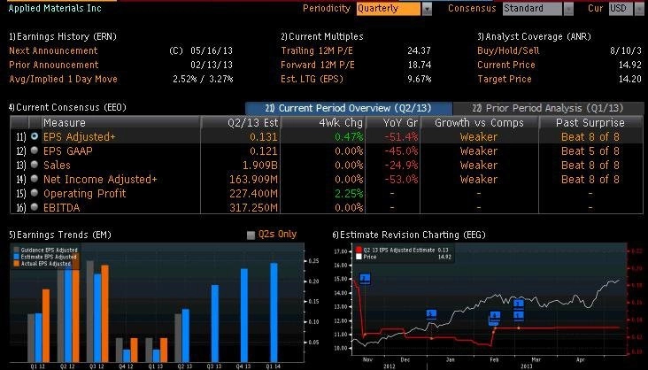Open Current Multiples section heading

[322, 36]
